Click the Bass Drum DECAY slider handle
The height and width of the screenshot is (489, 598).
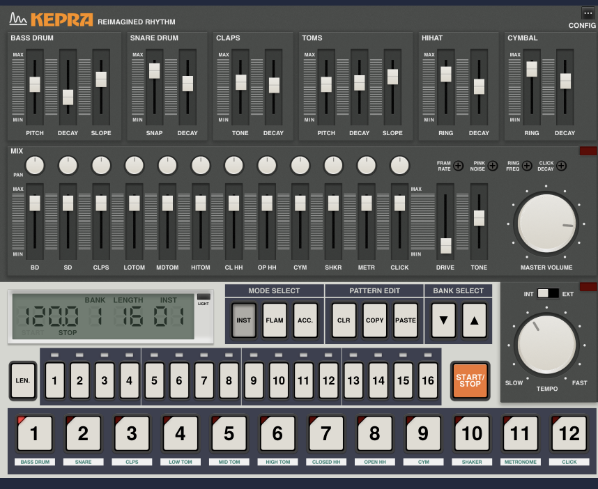click(68, 98)
